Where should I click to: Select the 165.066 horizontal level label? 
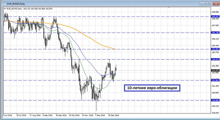[215, 49]
